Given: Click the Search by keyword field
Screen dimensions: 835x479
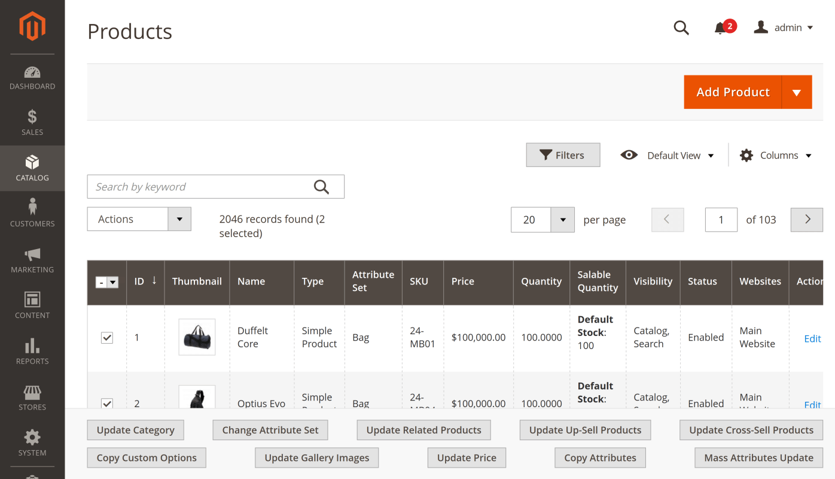Looking at the screenshot, I should click(x=200, y=187).
